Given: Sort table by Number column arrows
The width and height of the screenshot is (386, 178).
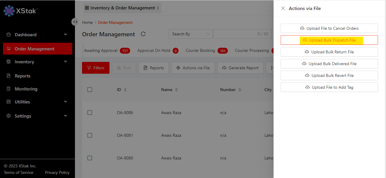Looking at the screenshot, I should (x=240, y=90).
